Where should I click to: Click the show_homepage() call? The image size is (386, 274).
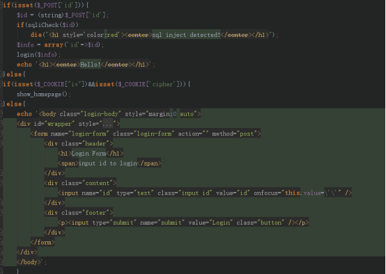(x=42, y=94)
